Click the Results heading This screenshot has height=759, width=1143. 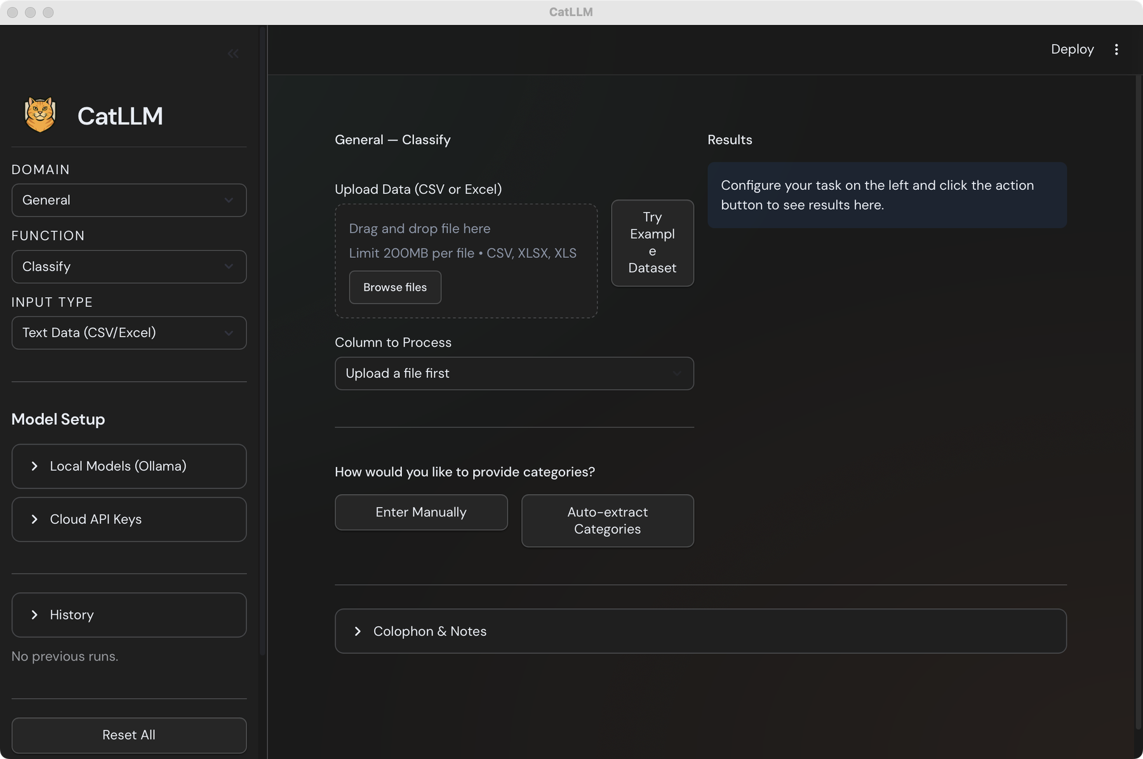click(x=730, y=140)
